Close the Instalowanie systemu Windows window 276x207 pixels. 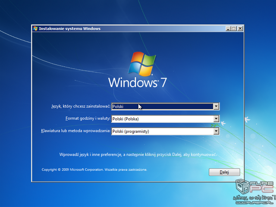[240, 28]
